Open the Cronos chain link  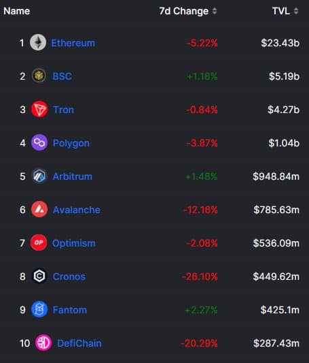(69, 277)
